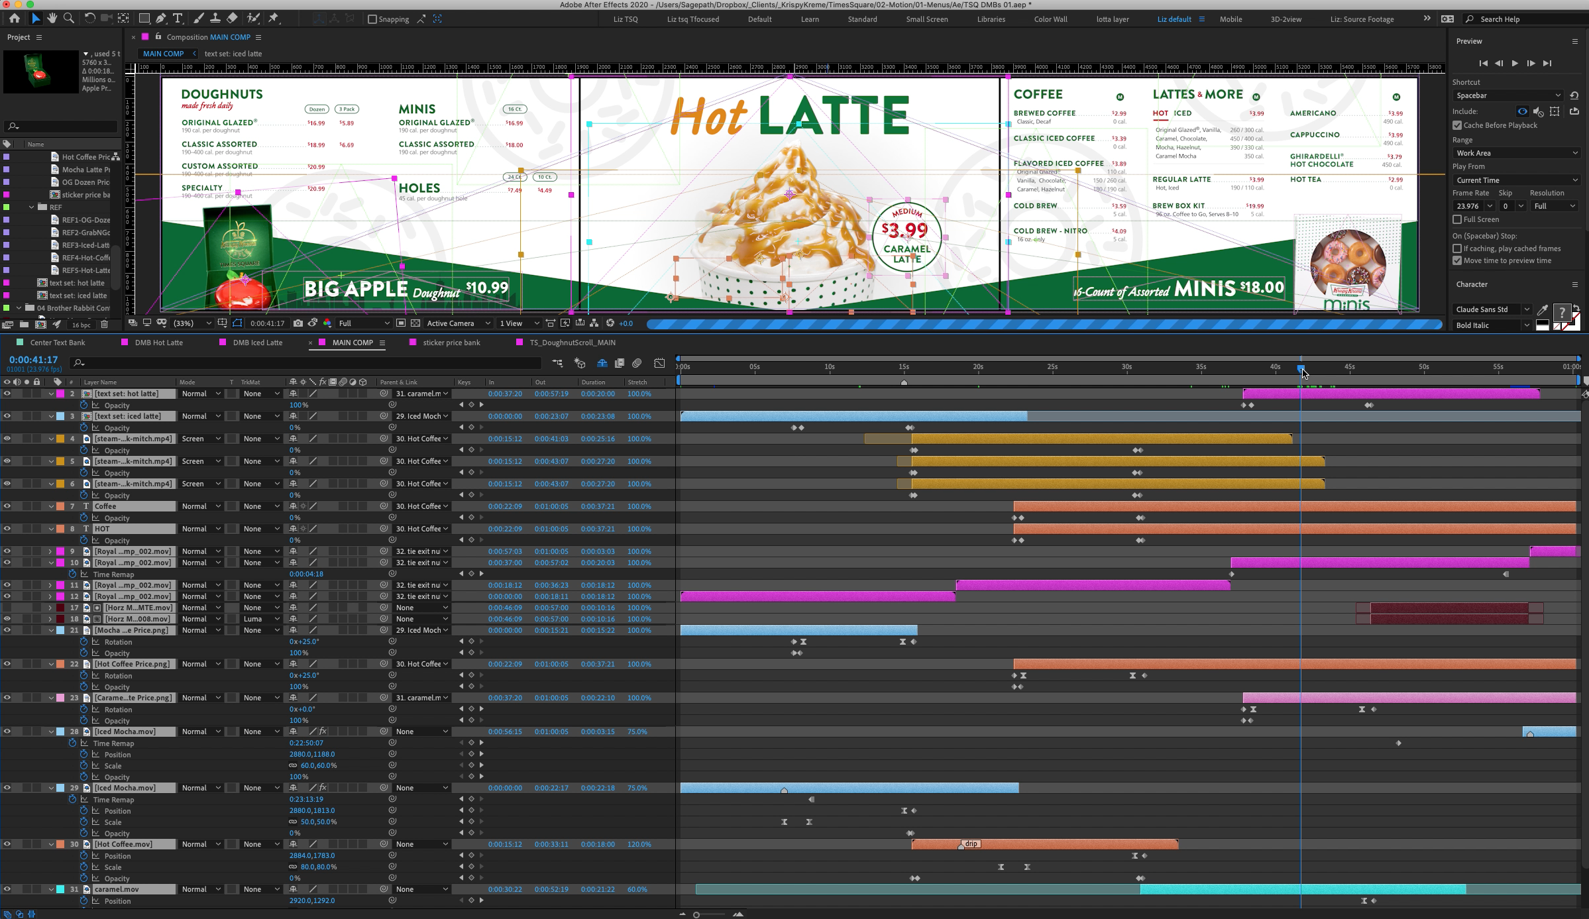Uncheck Cache Before Playback
The width and height of the screenshot is (1589, 919).
tap(1457, 125)
